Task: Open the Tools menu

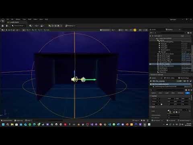Action: 24,19
